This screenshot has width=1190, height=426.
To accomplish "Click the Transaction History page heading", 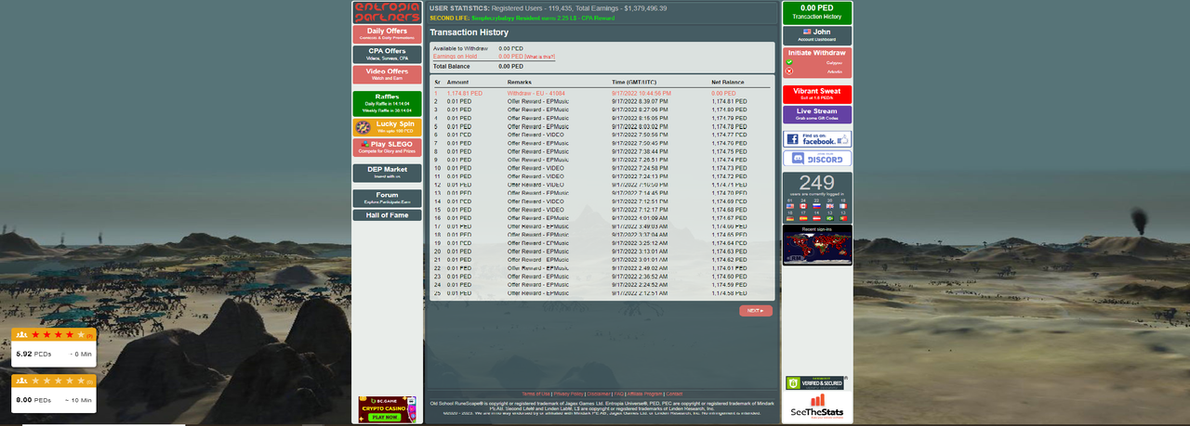I will [469, 32].
